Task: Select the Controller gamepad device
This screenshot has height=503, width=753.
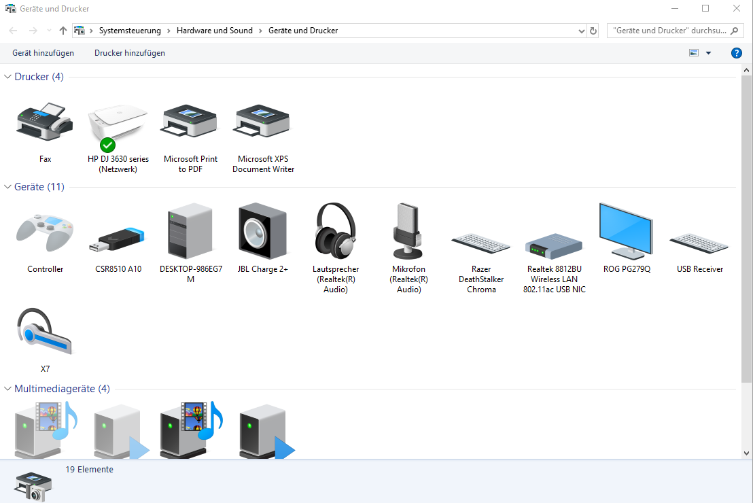Action: click(x=45, y=233)
